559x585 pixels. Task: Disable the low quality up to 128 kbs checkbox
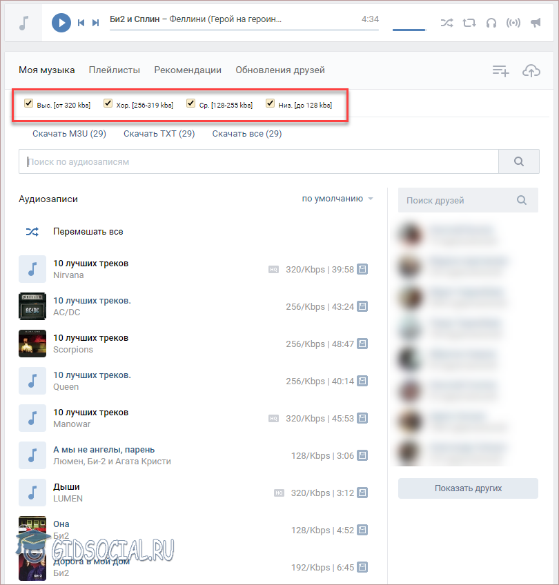click(x=271, y=103)
